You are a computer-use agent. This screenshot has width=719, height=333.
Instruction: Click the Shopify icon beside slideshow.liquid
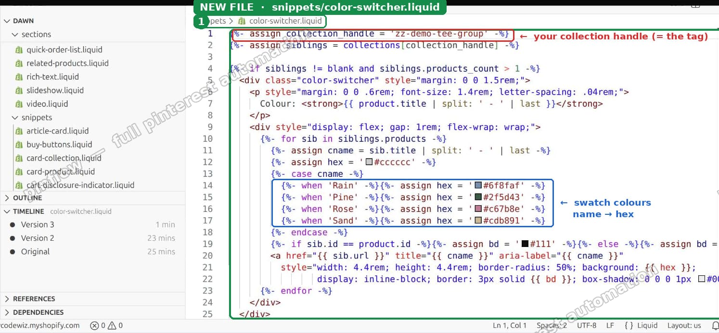(x=19, y=90)
